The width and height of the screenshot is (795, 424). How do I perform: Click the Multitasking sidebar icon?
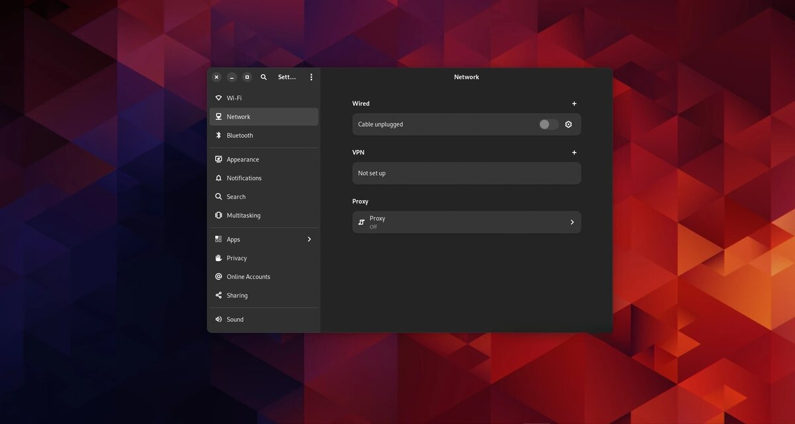pos(218,215)
